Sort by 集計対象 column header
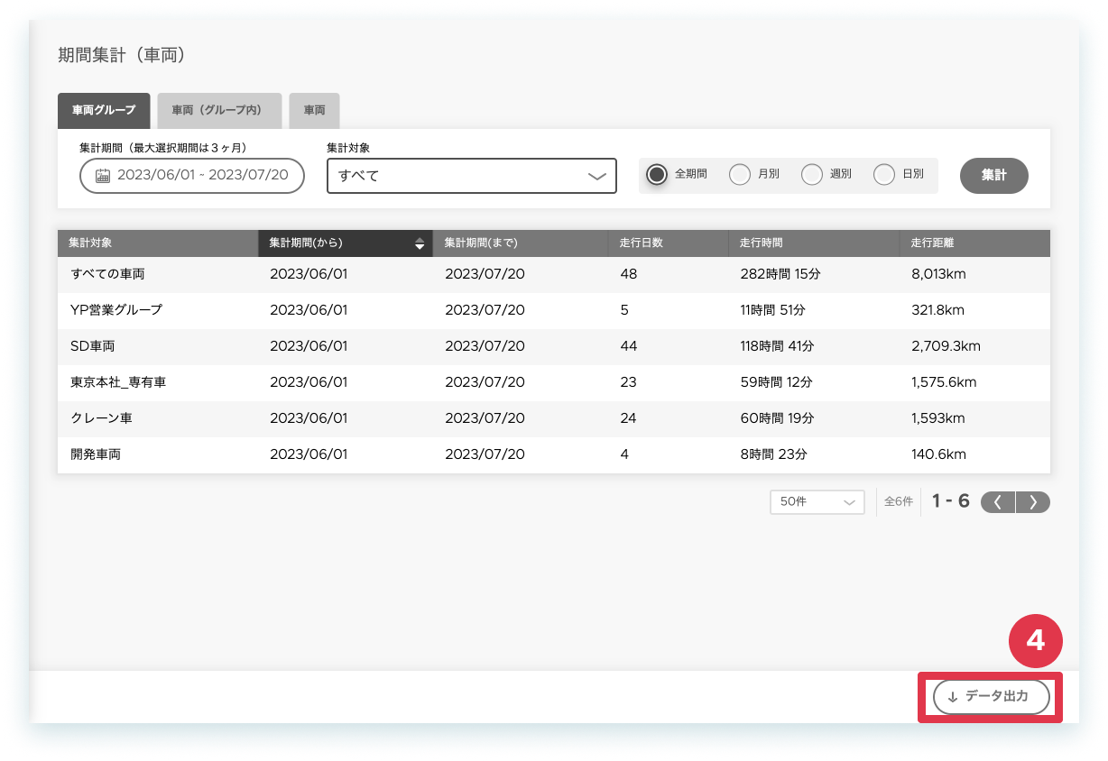Image resolution: width=1108 pixels, height=761 pixels. (x=158, y=243)
